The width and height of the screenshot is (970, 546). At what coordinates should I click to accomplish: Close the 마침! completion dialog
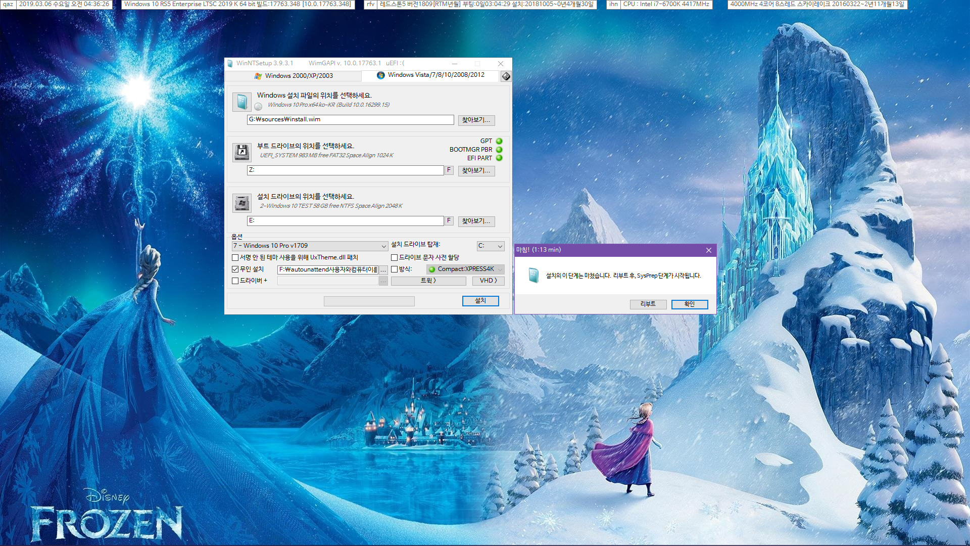pyautogui.click(x=709, y=250)
